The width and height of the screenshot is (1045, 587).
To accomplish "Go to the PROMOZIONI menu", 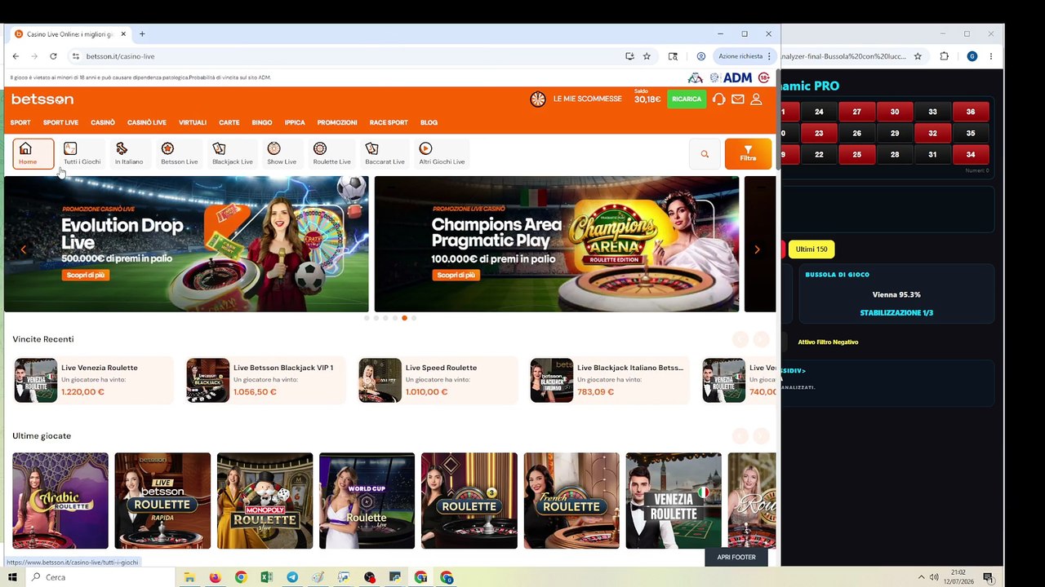I will [x=337, y=122].
